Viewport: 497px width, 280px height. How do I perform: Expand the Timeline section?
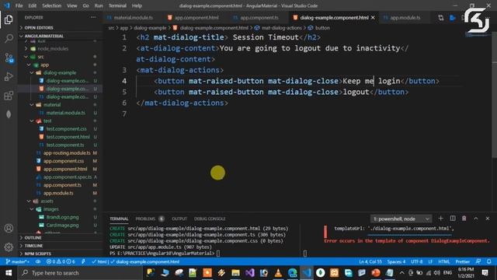(33, 246)
